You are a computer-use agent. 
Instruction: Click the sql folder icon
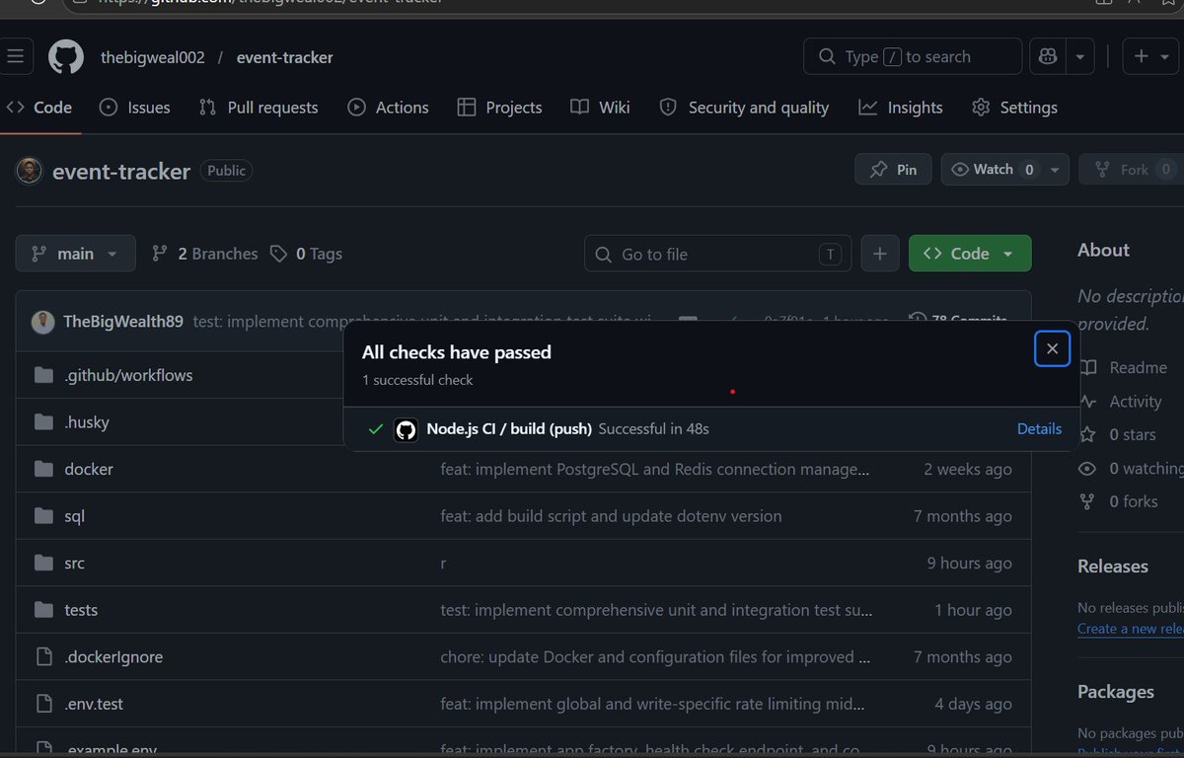coord(43,516)
